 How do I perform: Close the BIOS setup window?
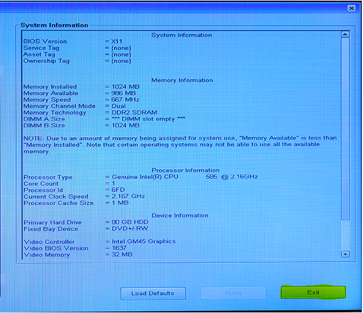pos(352,8)
